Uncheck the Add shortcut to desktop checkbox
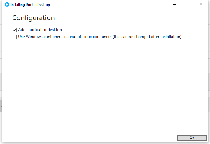Screen dimensions: 210x144 15,30
